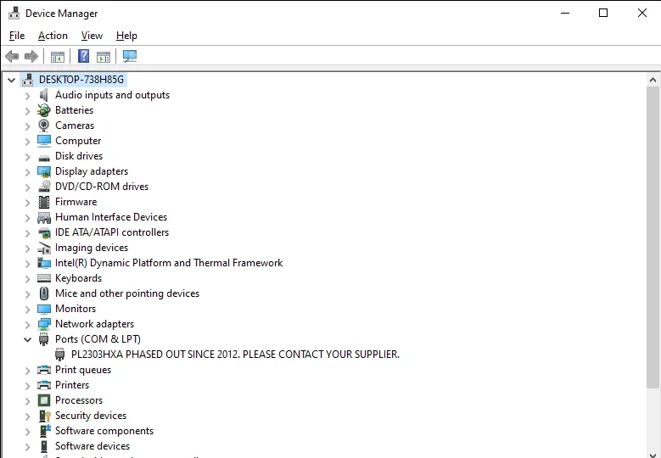The width and height of the screenshot is (661, 458).
Task: Click Show/Hide Console Tree toolbar icon
Action: (58, 57)
